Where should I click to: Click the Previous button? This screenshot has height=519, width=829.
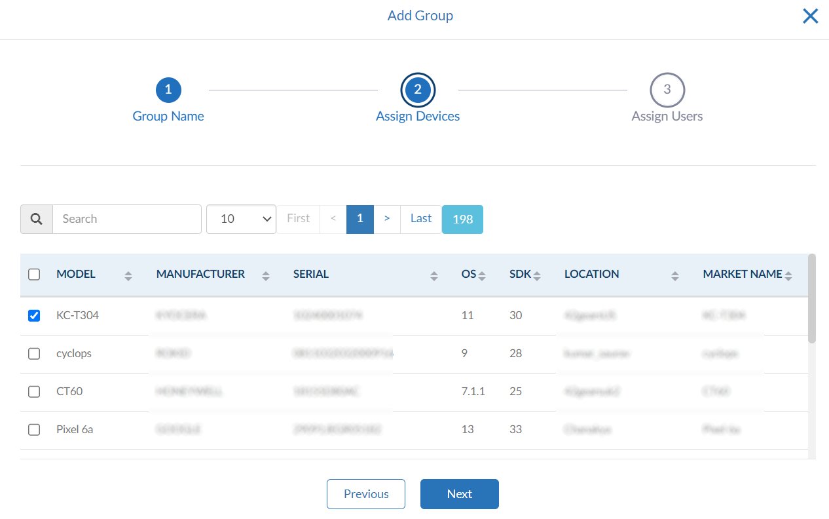coord(366,494)
